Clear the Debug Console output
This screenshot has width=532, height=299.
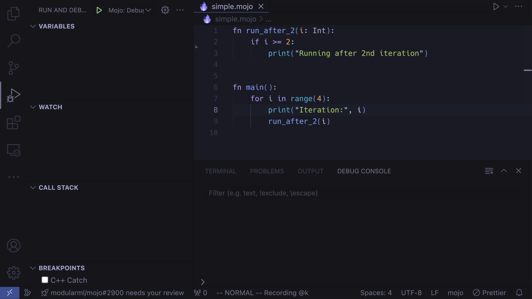pyautogui.click(x=489, y=171)
